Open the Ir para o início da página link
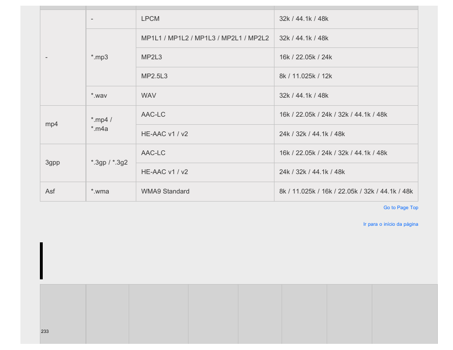Image resolution: width=453 pixels, height=350 pixels. [391, 224]
